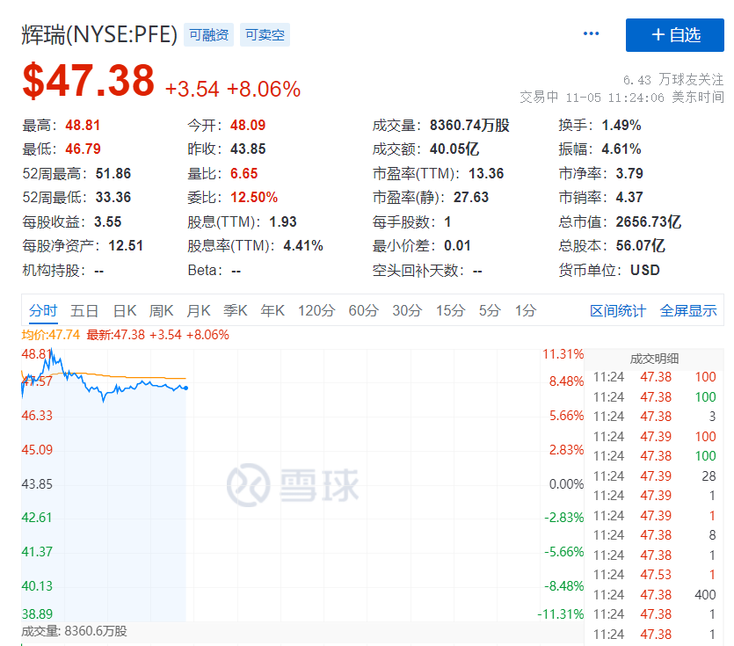Click the stock title 辉瑞(NYSE:PFE)
The image size is (734, 646).
(x=99, y=34)
